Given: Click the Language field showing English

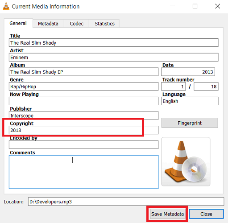Looking at the screenshot, I should [190, 101].
